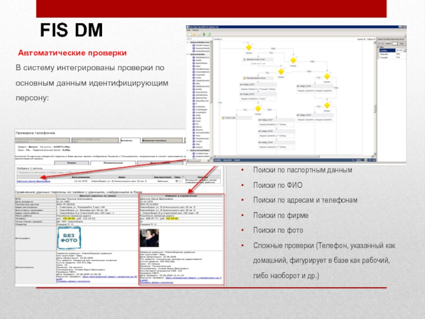Open the Imports tab at the designer bottom
The width and height of the screenshot is (425, 319).
point(237,161)
